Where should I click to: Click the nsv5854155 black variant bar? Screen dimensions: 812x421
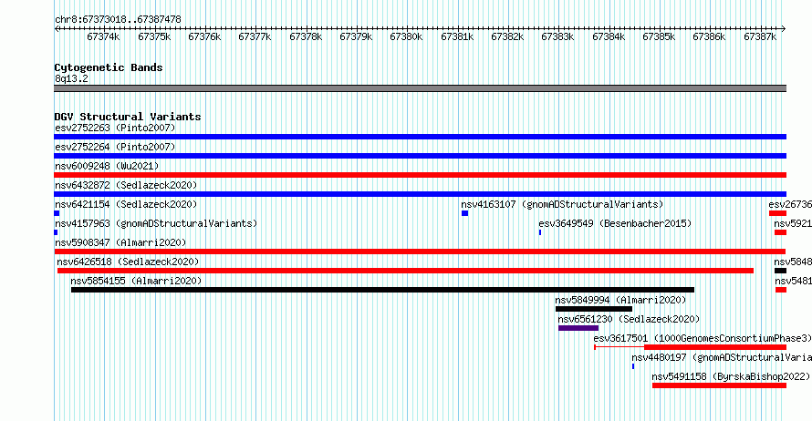coord(382,290)
